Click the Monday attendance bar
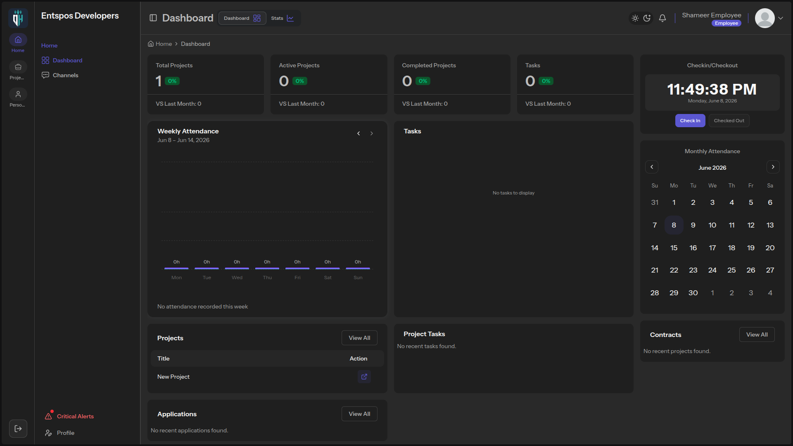The image size is (793, 446). pos(176,268)
